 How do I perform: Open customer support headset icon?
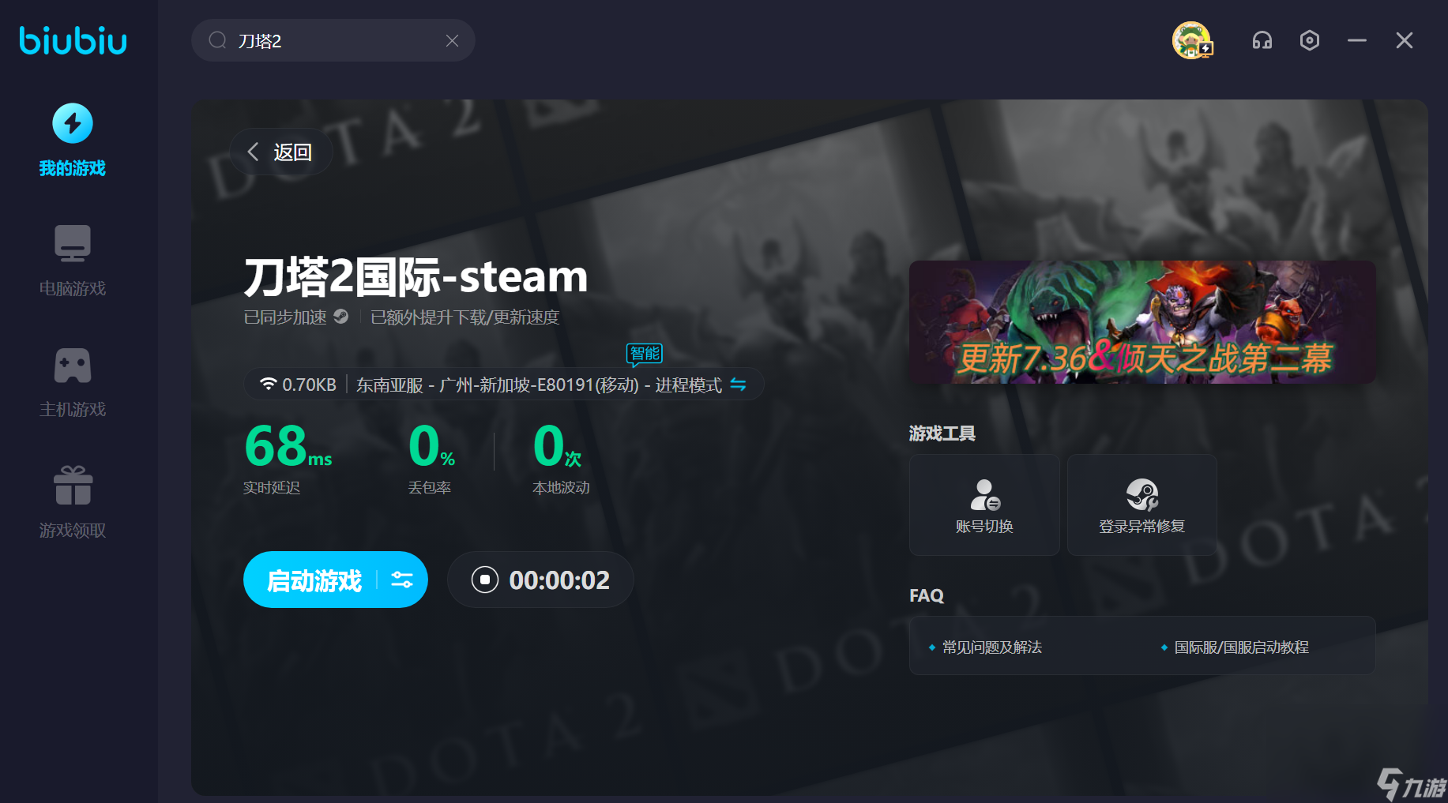(x=1262, y=40)
